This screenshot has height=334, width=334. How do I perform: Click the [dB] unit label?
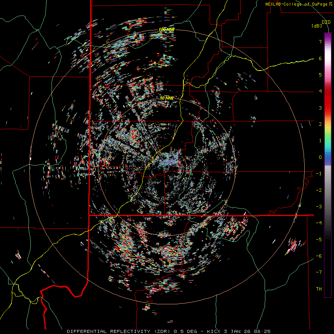click(x=317, y=26)
